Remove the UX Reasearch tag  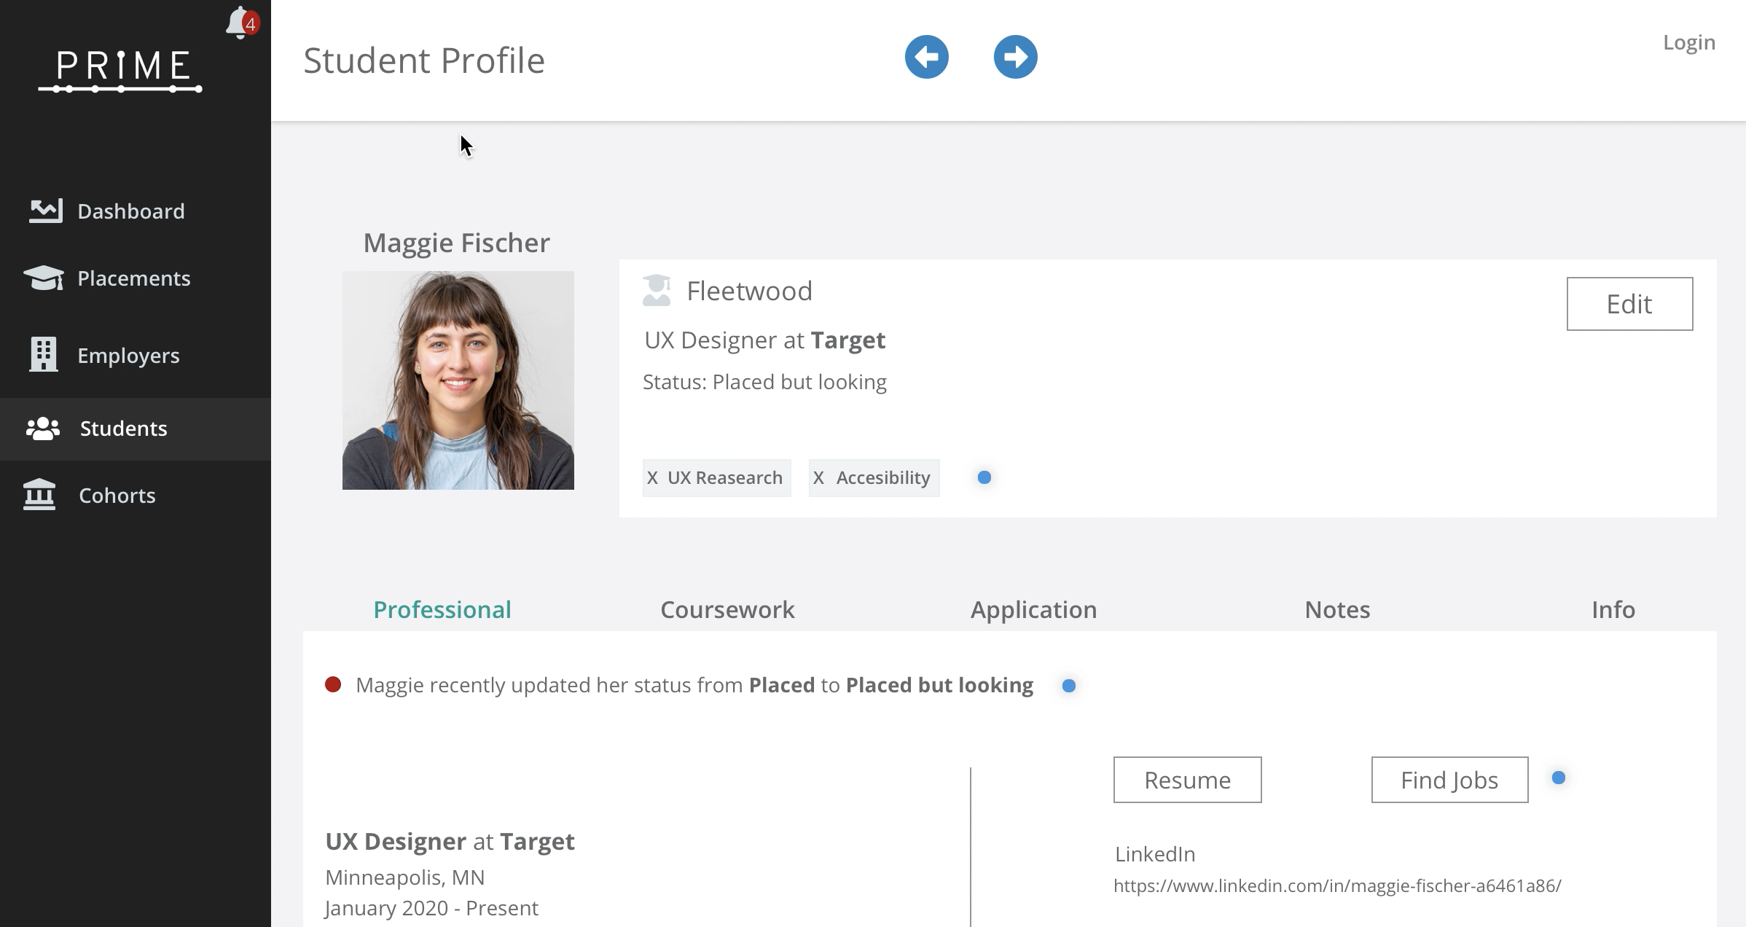652,478
